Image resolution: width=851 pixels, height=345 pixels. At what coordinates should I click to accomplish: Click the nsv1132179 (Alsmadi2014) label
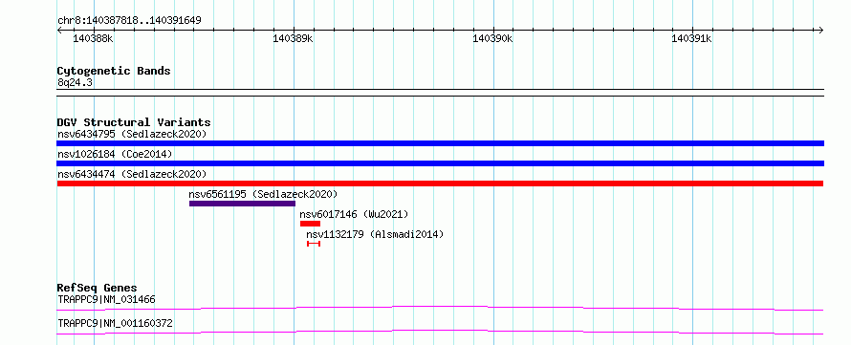(x=375, y=234)
